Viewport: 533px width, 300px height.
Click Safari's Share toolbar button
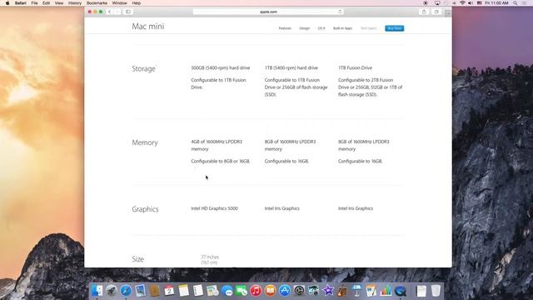click(424, 12)
